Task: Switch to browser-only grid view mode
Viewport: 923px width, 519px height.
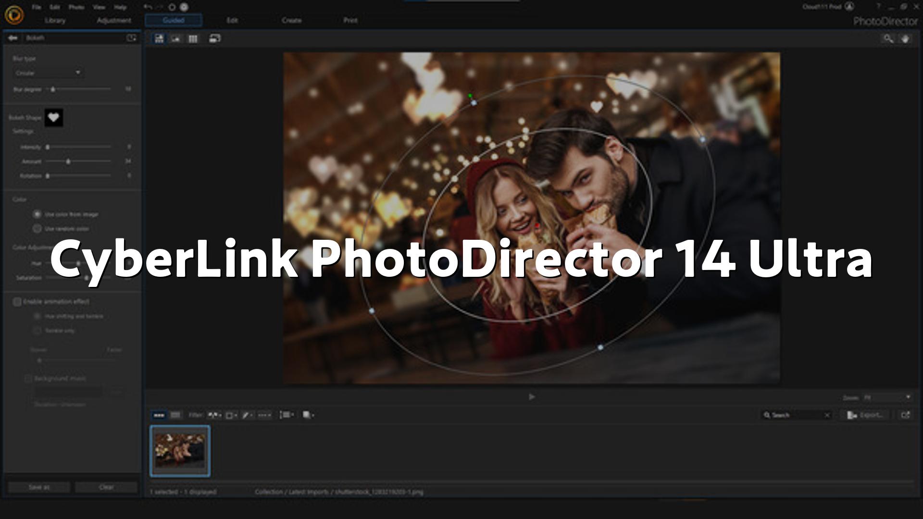Action: 193,39
